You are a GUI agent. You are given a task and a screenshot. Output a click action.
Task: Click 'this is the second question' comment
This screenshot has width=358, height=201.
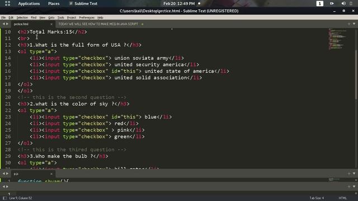[x=72, y=97]
